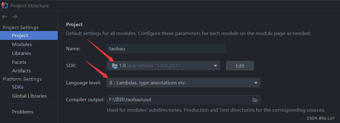Viewport: 340px width, 123px height.
Task: Open Global Libraries section
Action: [29, 96]
